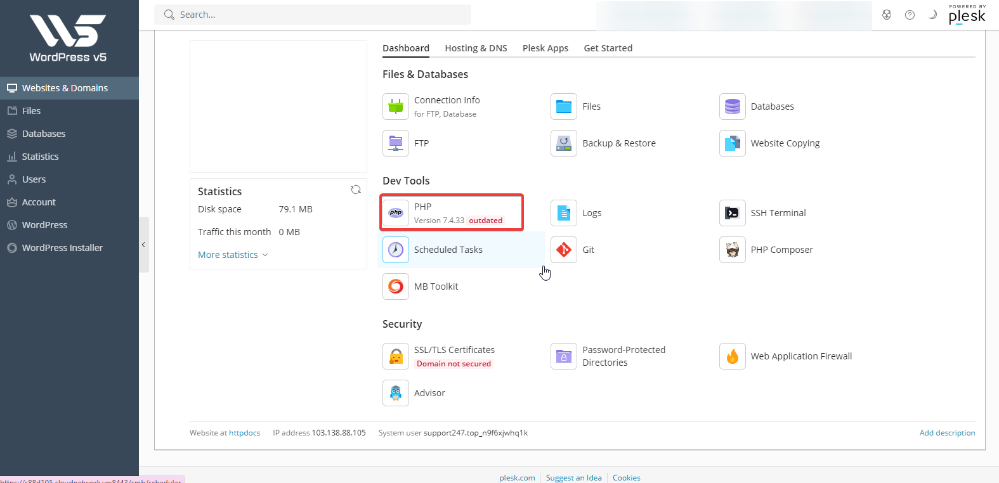The image size is (999, 483).
Task: Launch the SSH Terminal icon
Action: click(x=733, y=213)
